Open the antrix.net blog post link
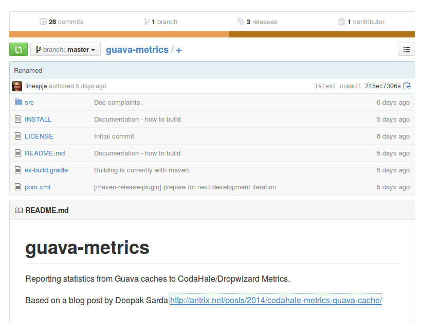 pyautogui.click(x=275, y=300)
